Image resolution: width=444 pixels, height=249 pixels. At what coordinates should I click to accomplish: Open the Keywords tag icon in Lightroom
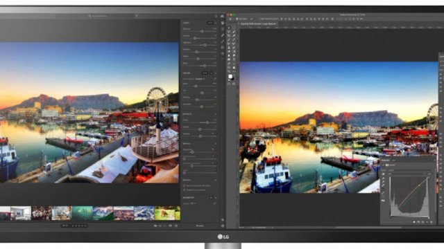click(x=223, y=220)
